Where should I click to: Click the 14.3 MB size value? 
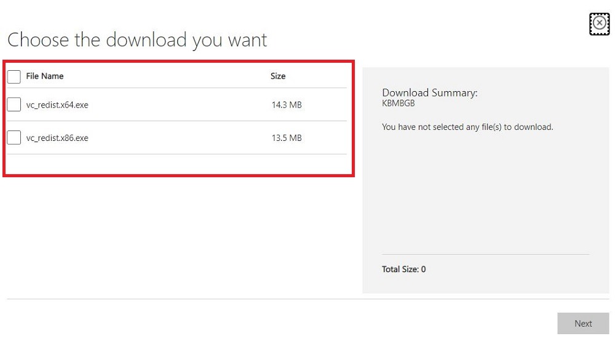[287, 105]
